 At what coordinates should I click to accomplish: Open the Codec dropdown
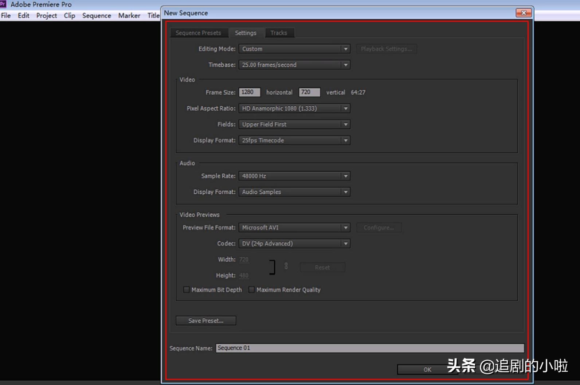pyautogui.click(x=294, y=244)
